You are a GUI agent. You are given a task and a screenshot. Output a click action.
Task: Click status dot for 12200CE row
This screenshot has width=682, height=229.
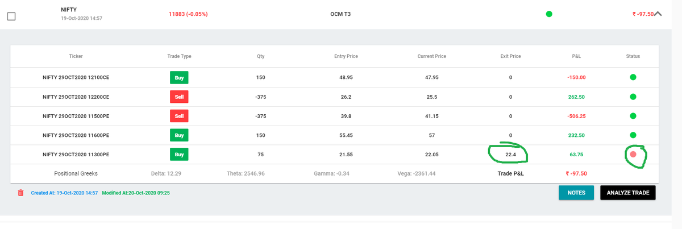tap(633, 97)
